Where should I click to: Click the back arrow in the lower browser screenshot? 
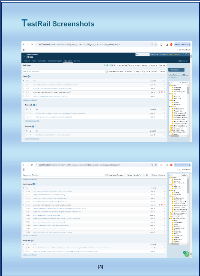point(24,165)
